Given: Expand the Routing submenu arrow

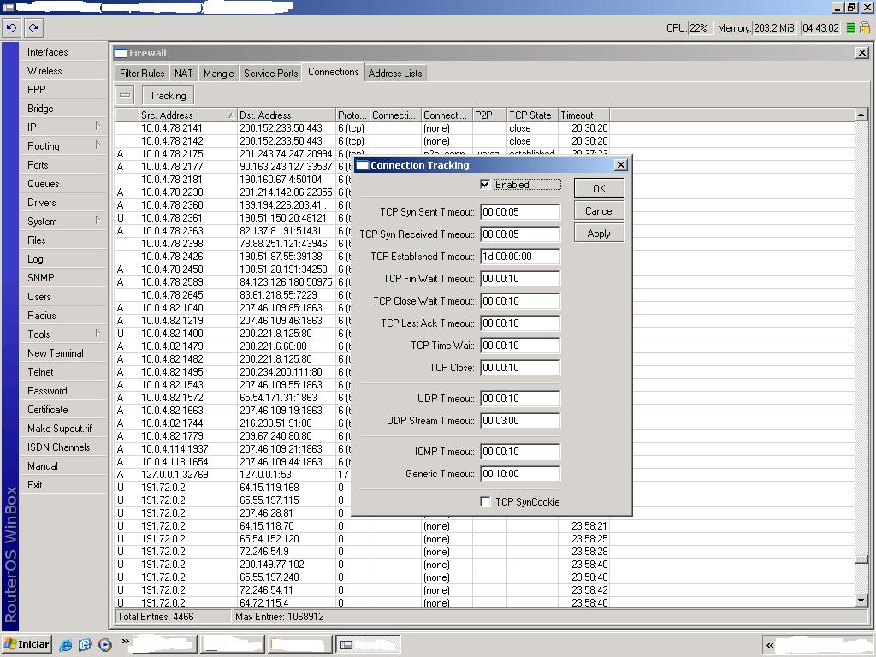Looking at the screenshot, I should point(98,145).
